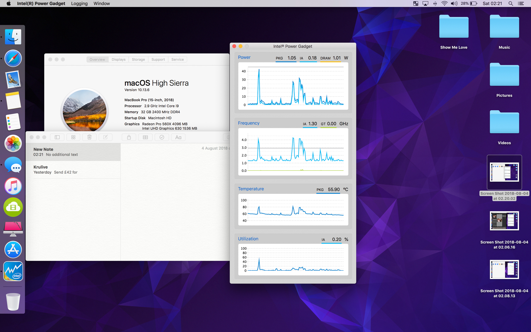531x332 pixels.
Task: Delete note with trash toolbar icon
Action: click(89, 137)
